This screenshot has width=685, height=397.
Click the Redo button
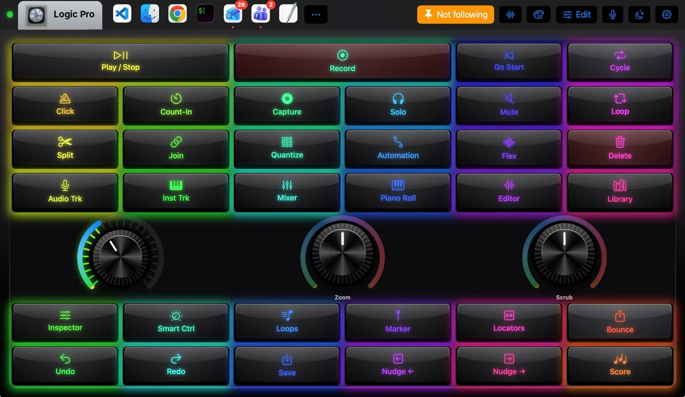tap(176, 366)
